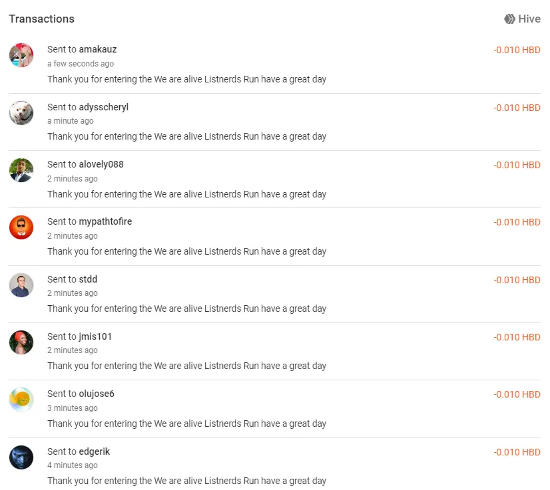Click stdd's profile avatar
Viewport: 550px width, 490px height.
click(21, 285)
